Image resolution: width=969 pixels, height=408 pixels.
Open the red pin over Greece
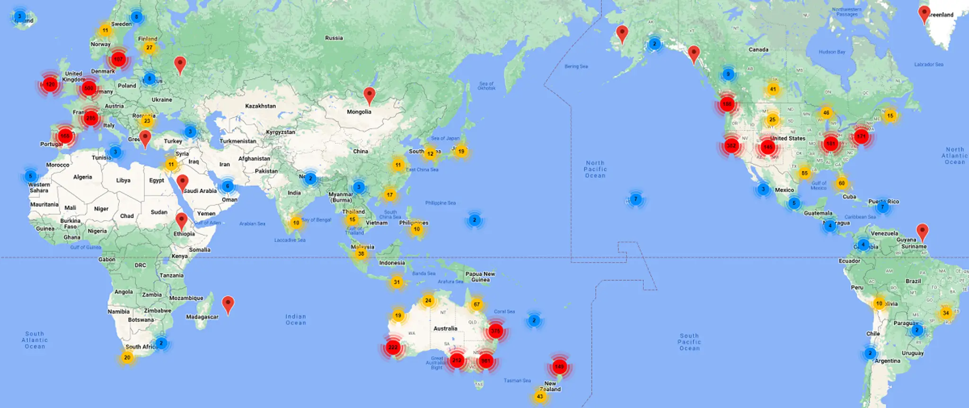pyautogui.click(x=146, y=138)
